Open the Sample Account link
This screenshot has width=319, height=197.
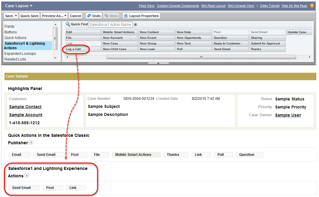[26, 115]
